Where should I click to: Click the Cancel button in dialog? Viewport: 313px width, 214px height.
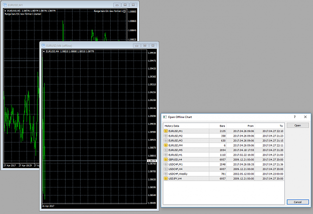click(x=297, y=202)
